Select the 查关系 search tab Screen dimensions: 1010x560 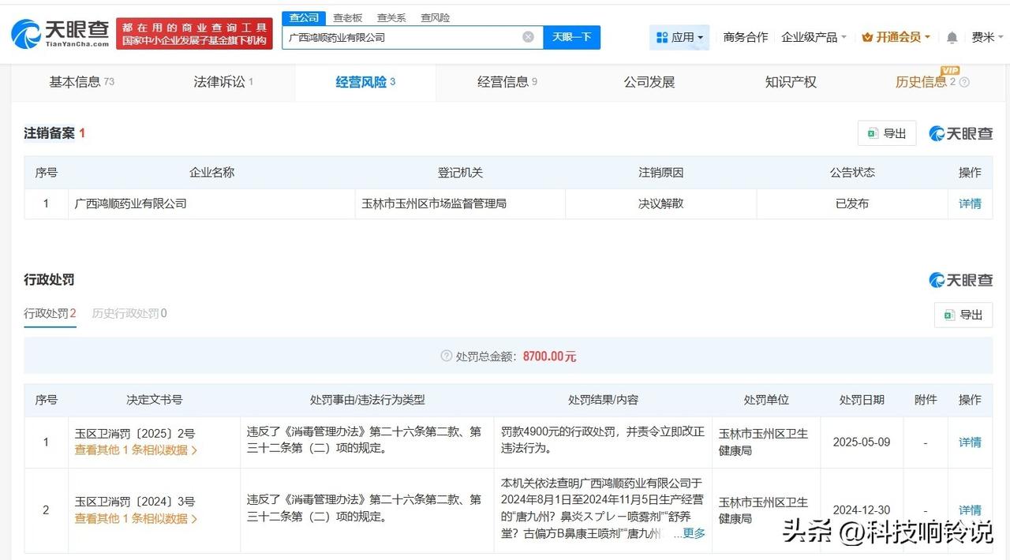(x=391, y=17)
